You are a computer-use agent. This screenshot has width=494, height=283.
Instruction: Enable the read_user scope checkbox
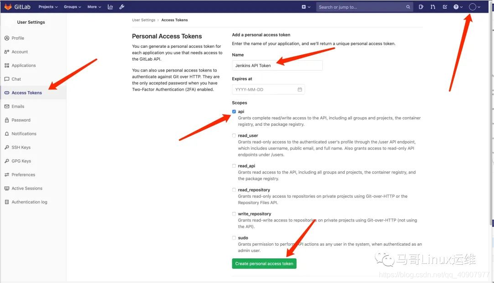pos(234,135)
